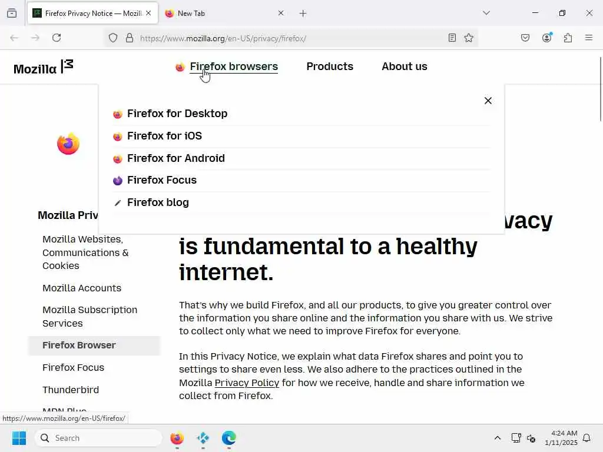This screenshot has height=452, width=603.
Task: Open the Save to Pocket icon
Action: tap(525, 38)
